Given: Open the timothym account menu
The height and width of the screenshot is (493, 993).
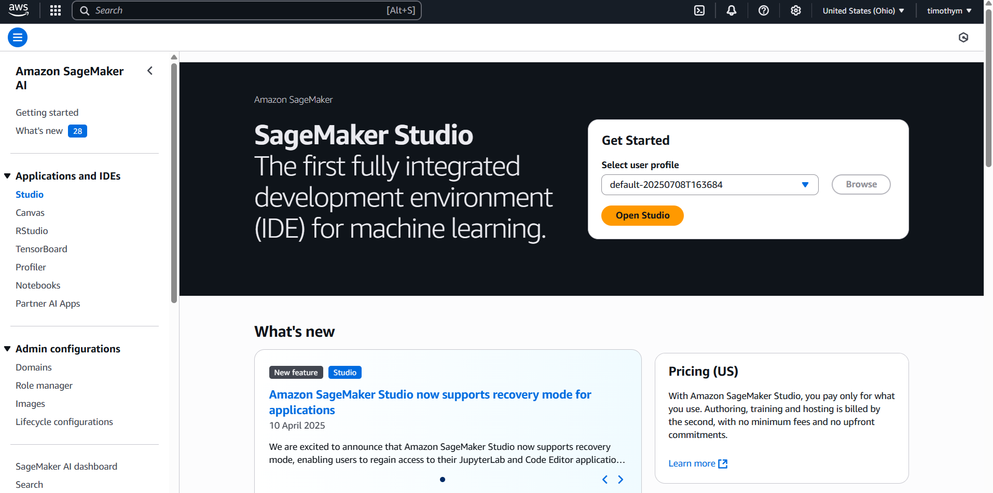Looking at the screenshot, I should [x=949, y=10].
